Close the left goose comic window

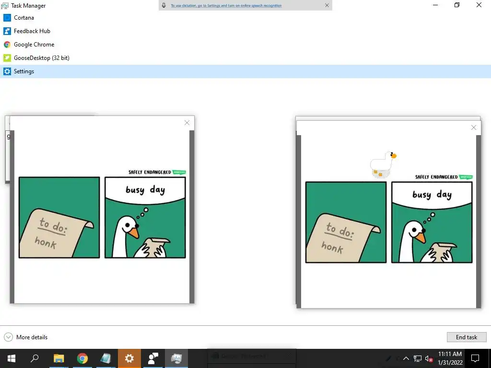tap(187, 123)
